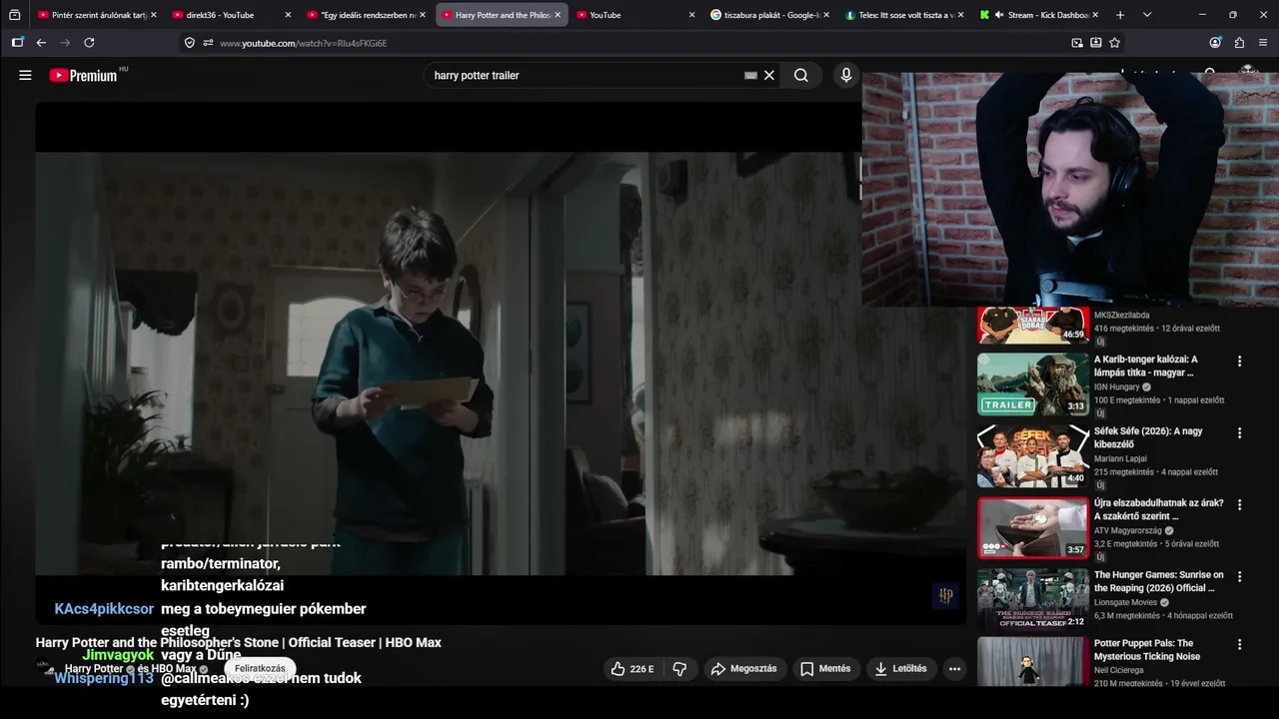Open options for Karib-tenger kalózai video
The height and width of the screenshot is (719, 1279).
point(1239,361)
